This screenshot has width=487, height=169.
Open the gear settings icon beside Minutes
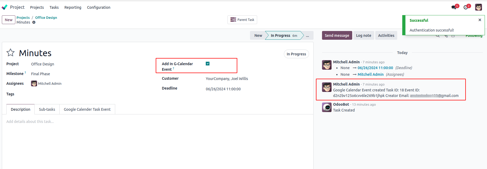(x=34, y=22)
